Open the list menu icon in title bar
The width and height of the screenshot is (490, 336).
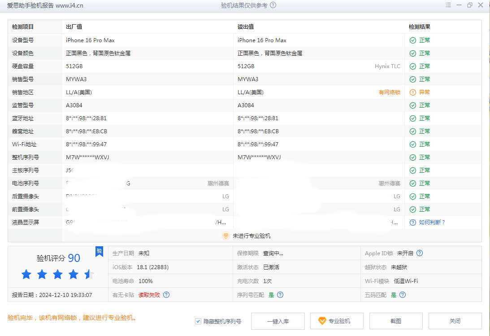tap(448, 5)
